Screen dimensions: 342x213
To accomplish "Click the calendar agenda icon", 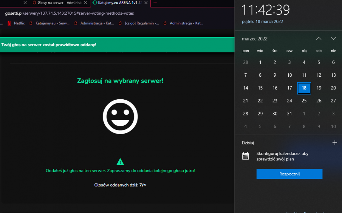I will (246, 156).
